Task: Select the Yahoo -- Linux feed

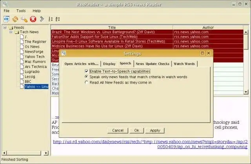Action: 36,87
